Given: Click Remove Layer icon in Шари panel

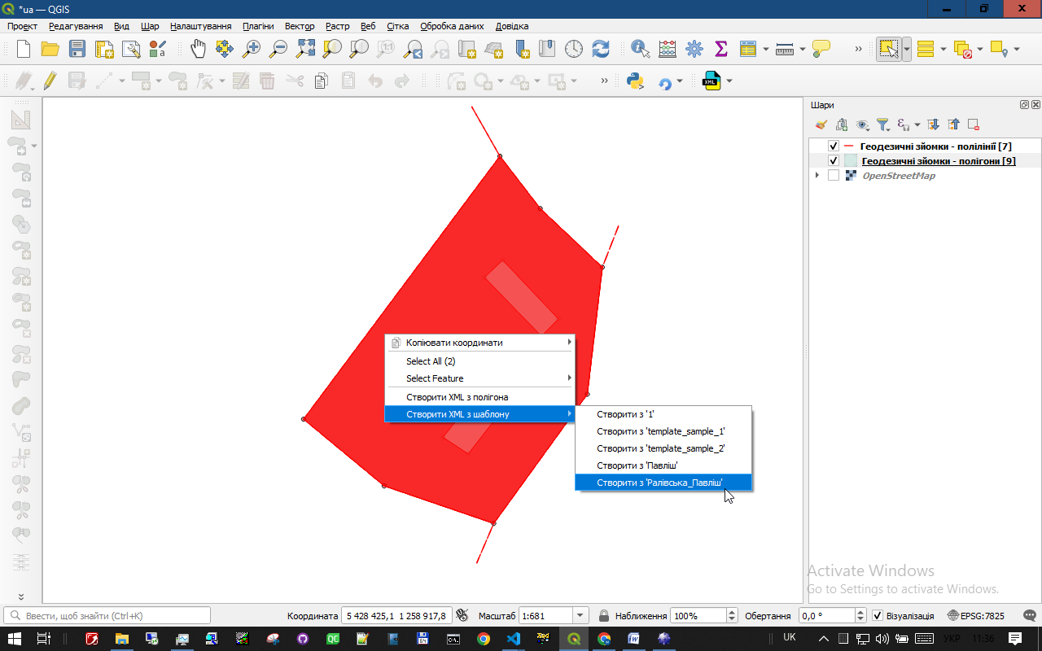Looking at the screenshot, I should (973, 125).
